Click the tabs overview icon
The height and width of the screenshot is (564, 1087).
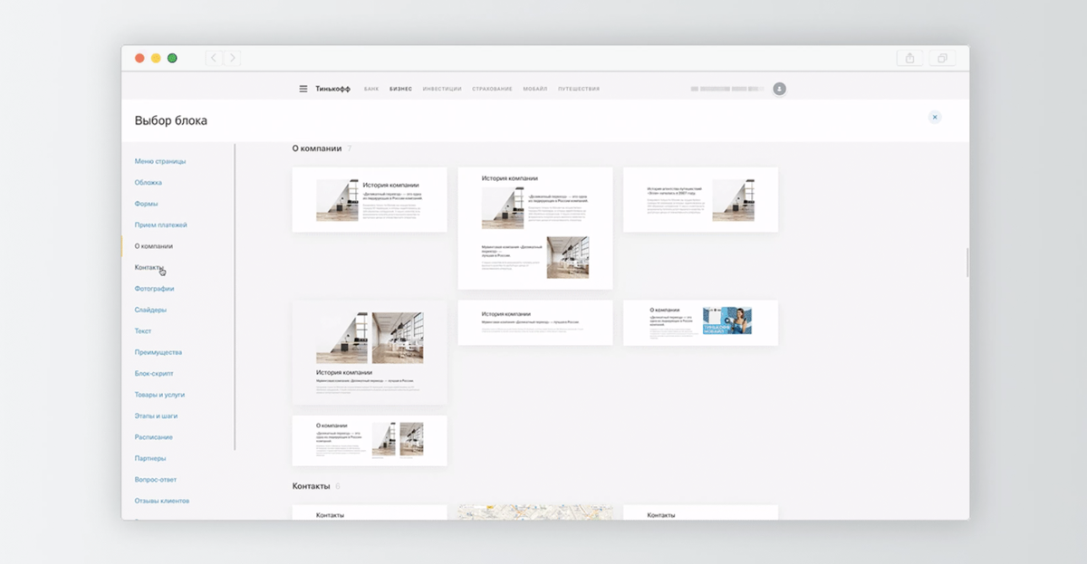point(942,58)
